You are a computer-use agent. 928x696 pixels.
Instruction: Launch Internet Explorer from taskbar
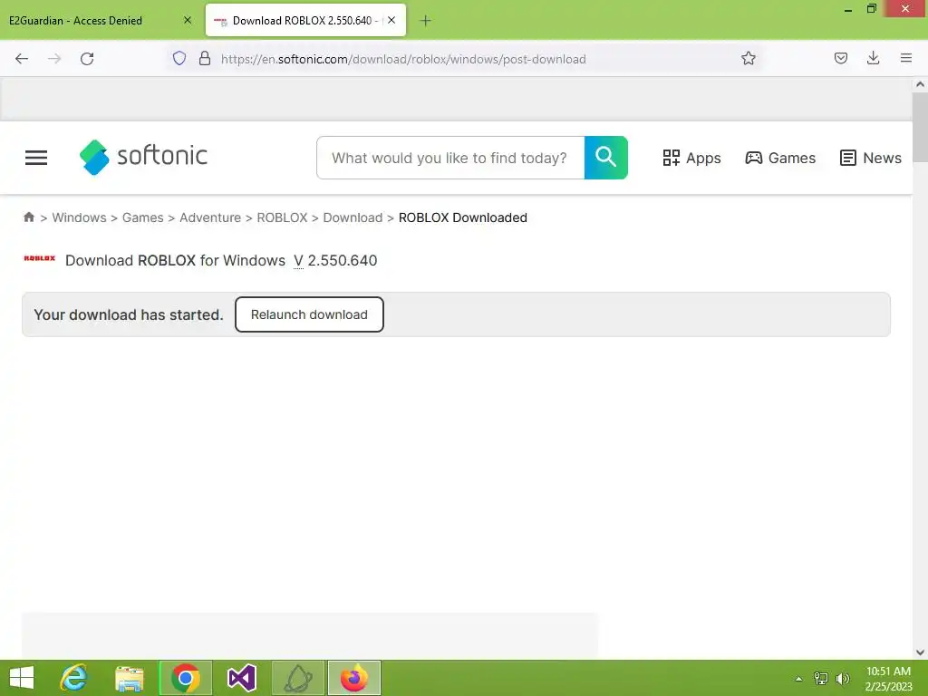pos(74,678)
